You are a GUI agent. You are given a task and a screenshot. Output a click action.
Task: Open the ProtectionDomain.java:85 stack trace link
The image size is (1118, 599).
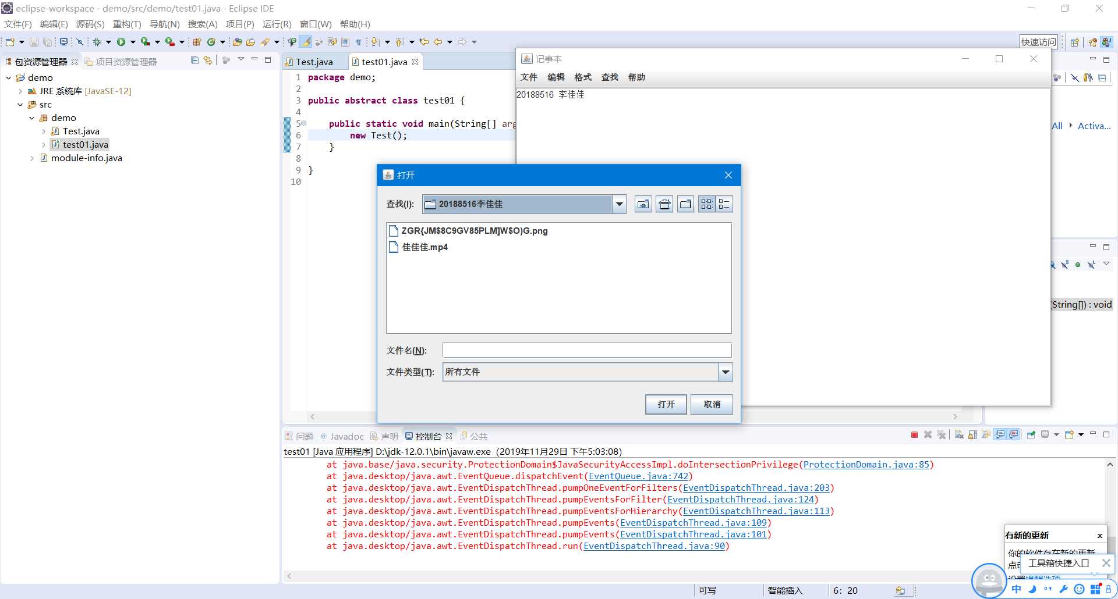(866, 465)
